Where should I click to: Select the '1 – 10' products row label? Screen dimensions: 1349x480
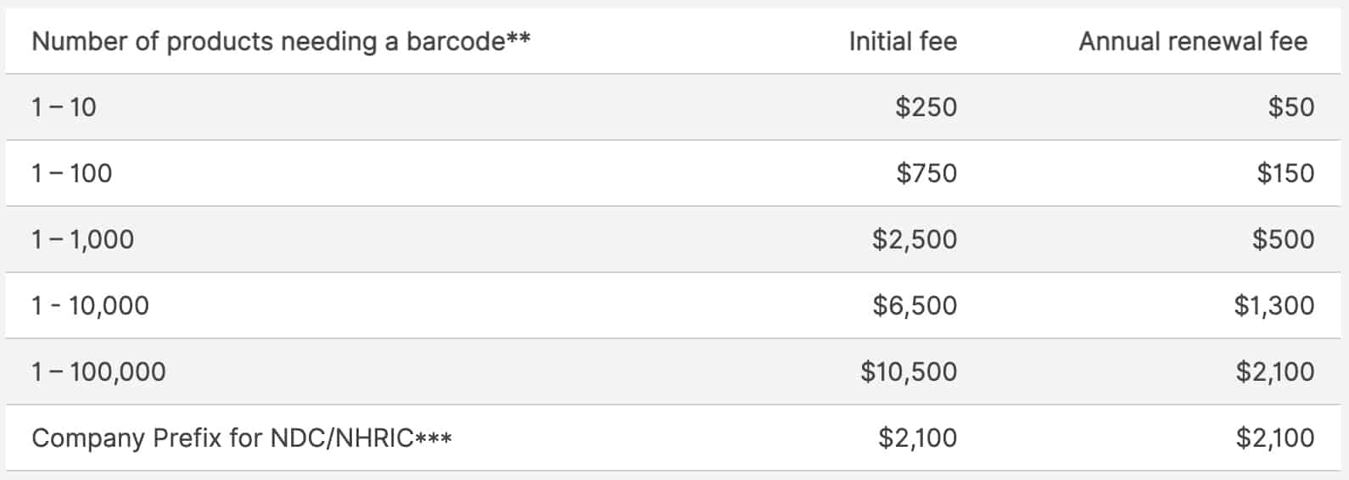[x=64, y=107]
